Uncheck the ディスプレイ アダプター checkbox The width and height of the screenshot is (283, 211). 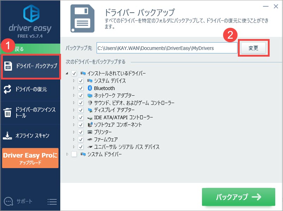81,110
